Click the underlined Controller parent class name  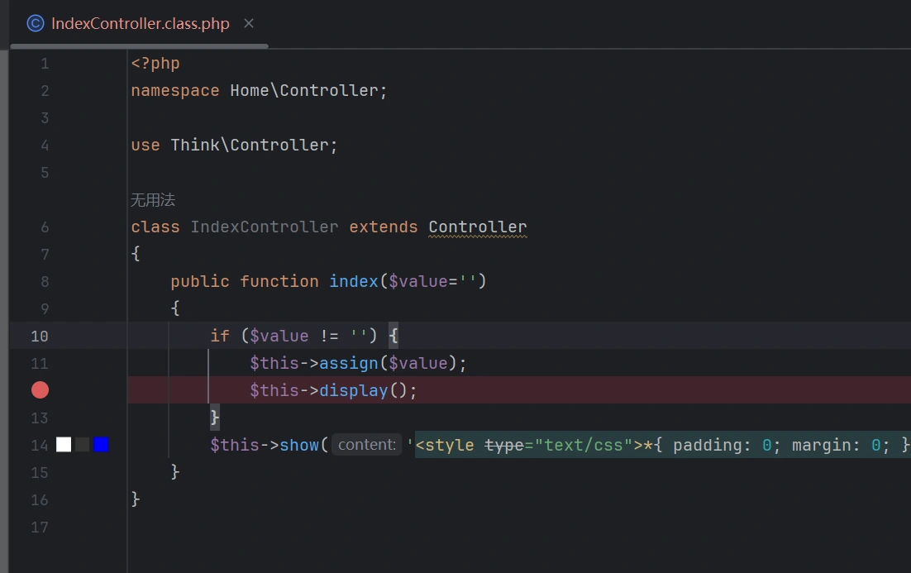tap(477, 227)
